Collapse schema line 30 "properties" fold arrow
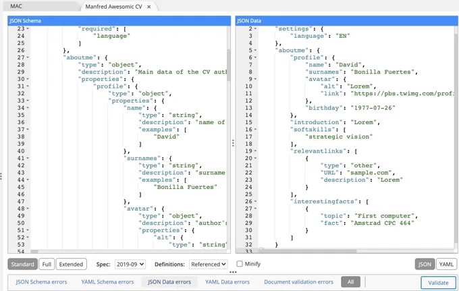 tap(28, 79)
